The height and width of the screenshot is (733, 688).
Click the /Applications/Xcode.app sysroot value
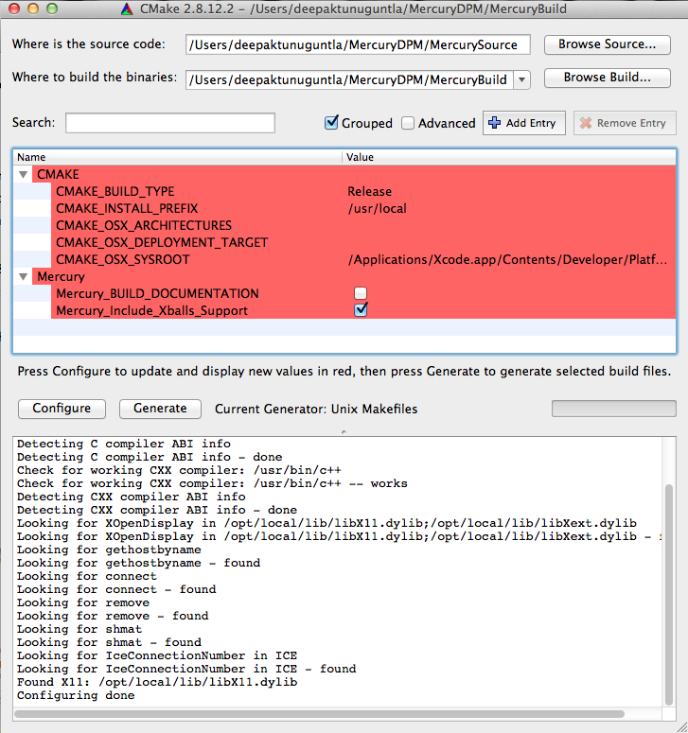click(507, 259)
